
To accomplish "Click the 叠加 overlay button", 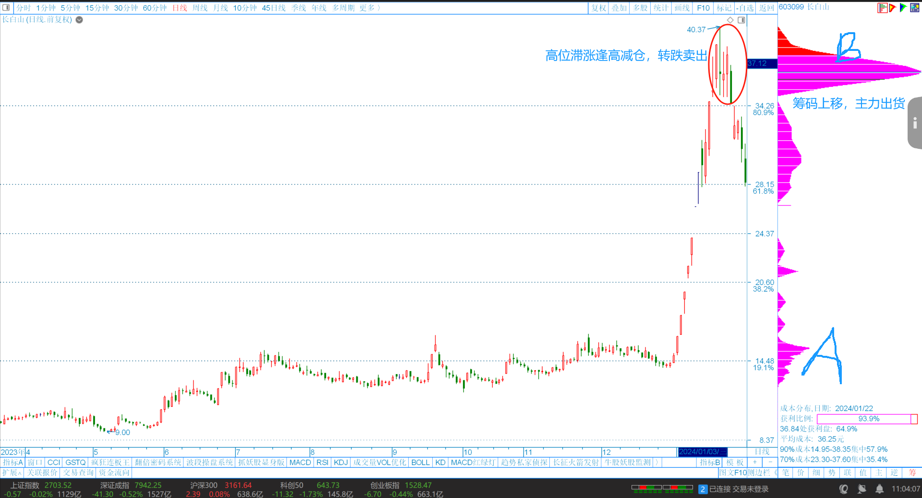I will [x=619, y=8].
